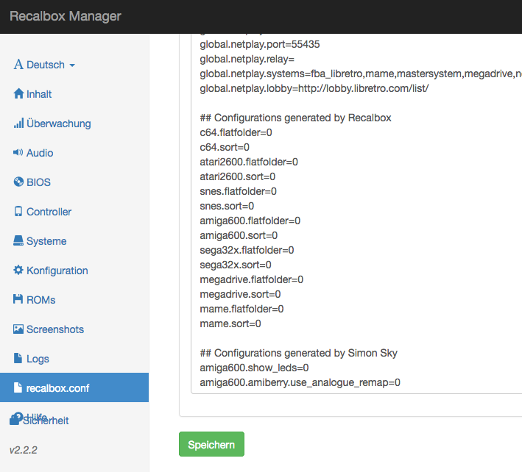Open the Systeme page
The width and height of the screenshot is (522, 472).
[46, 241]
